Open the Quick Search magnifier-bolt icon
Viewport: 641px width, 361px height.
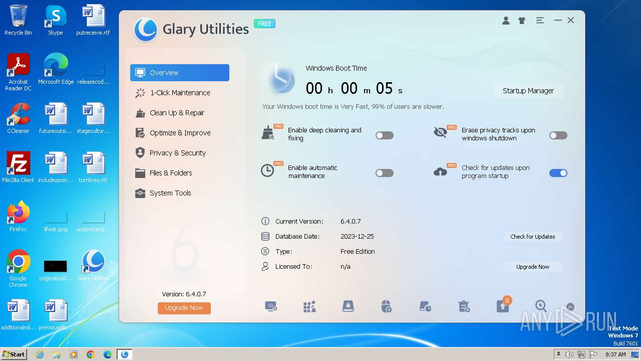[x=541, y=305]
